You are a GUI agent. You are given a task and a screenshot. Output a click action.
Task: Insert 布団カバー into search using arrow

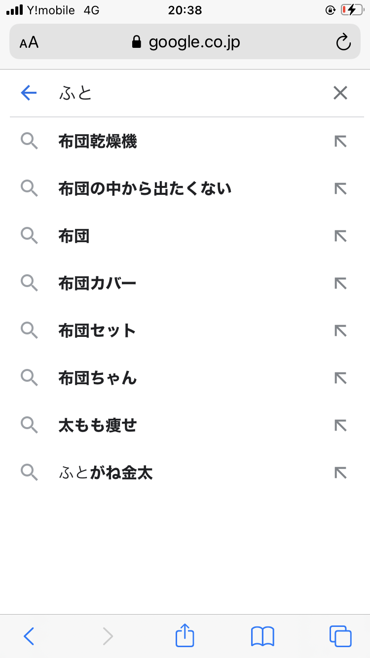[x=340, y=283]
